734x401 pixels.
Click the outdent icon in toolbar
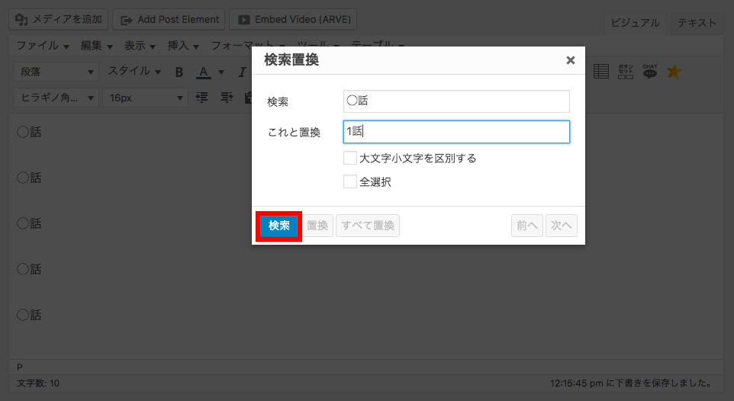[x=201, y=98]
